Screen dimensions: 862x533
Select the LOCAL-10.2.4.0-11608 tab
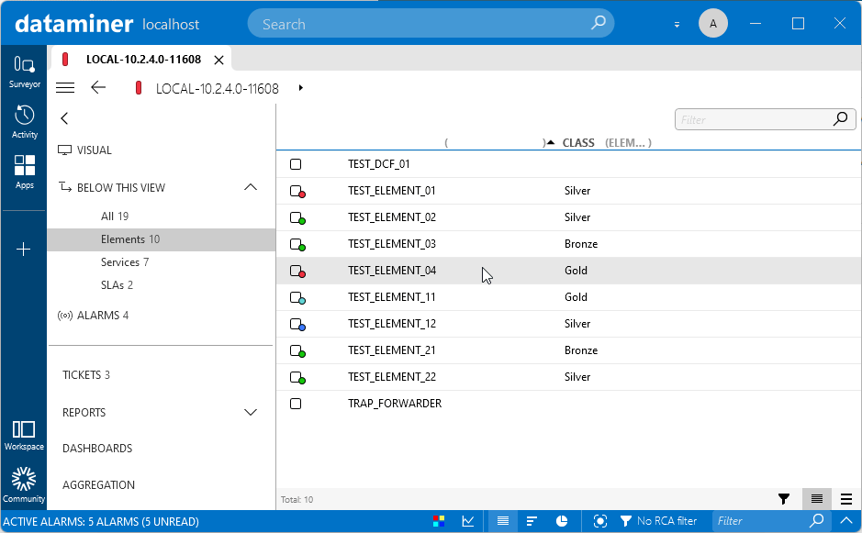143,60
